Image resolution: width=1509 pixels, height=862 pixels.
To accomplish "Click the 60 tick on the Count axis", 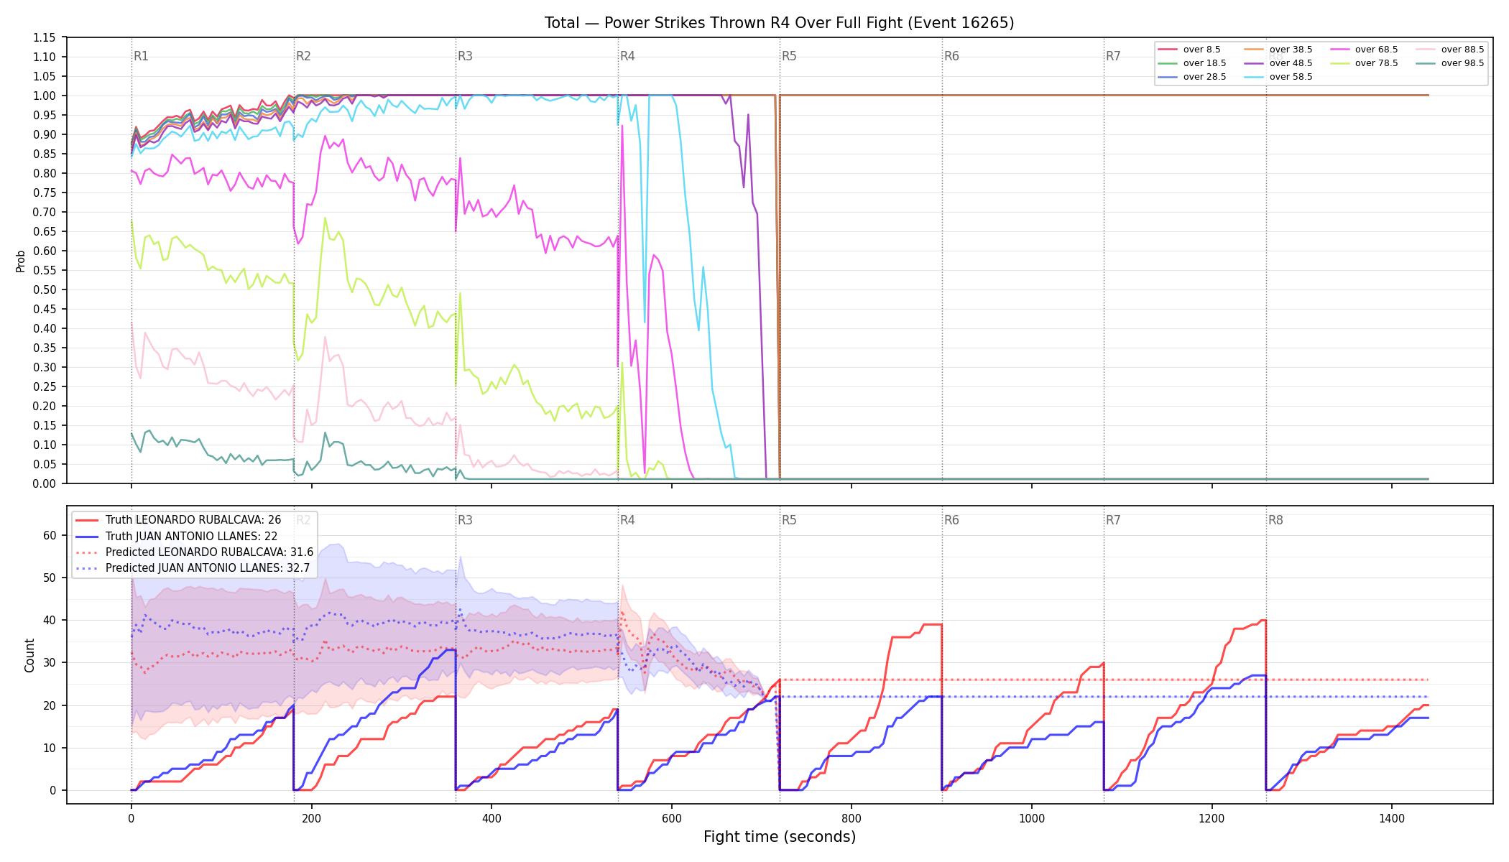I will 50,535.
